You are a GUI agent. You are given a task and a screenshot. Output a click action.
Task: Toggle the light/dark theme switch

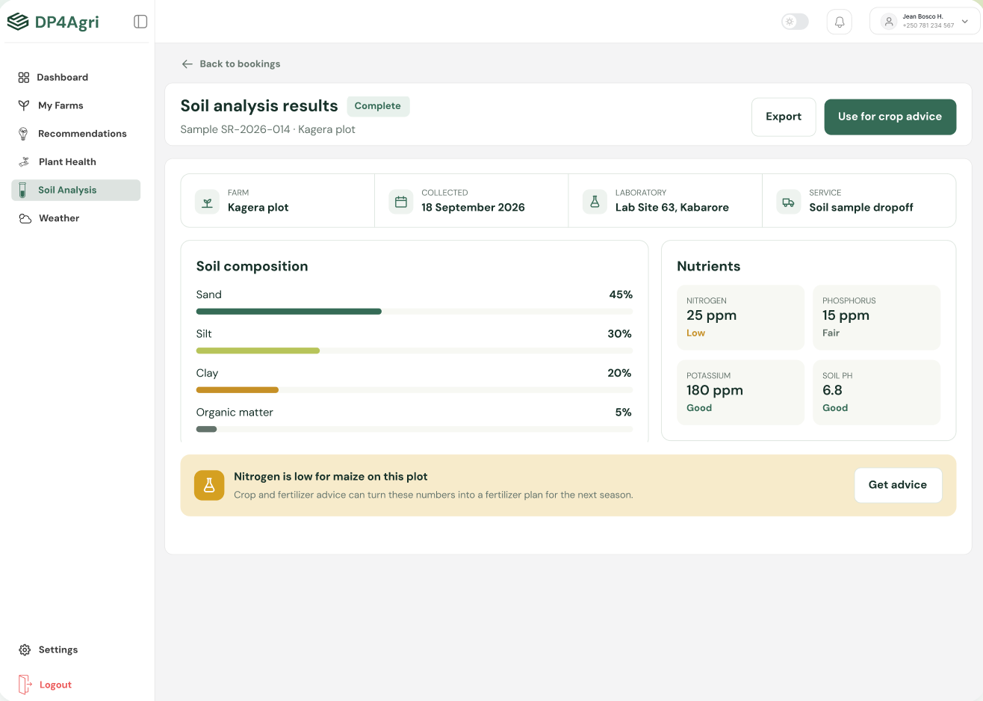click(795, 22)
